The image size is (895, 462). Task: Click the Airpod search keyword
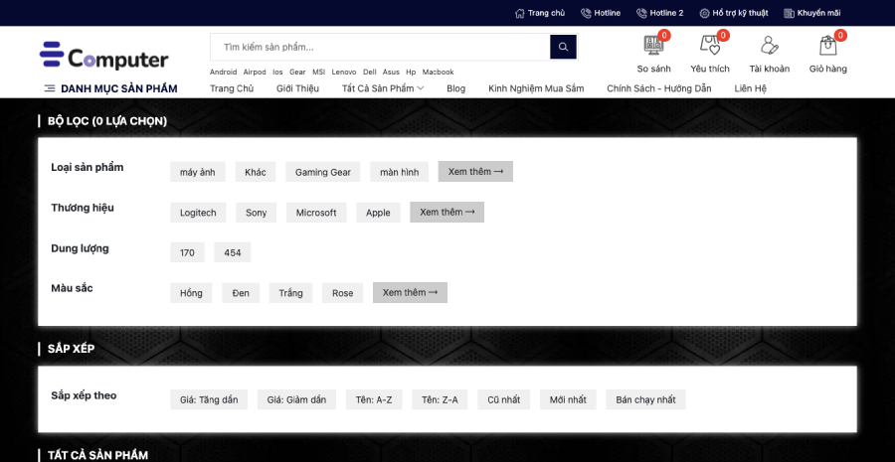point(255,72)
